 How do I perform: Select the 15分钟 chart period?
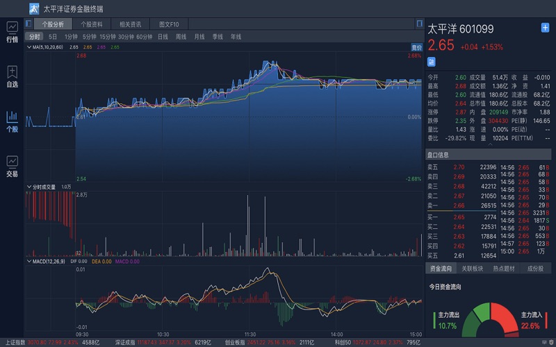pyautogui.click(x=108, y=37)
